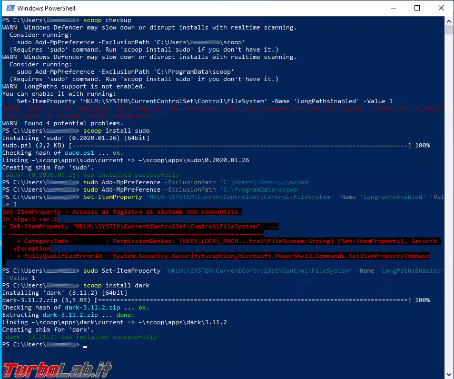Click the PowerShell icon in title bar
This screenshot has height=379, width=454.
coord(9,8)
